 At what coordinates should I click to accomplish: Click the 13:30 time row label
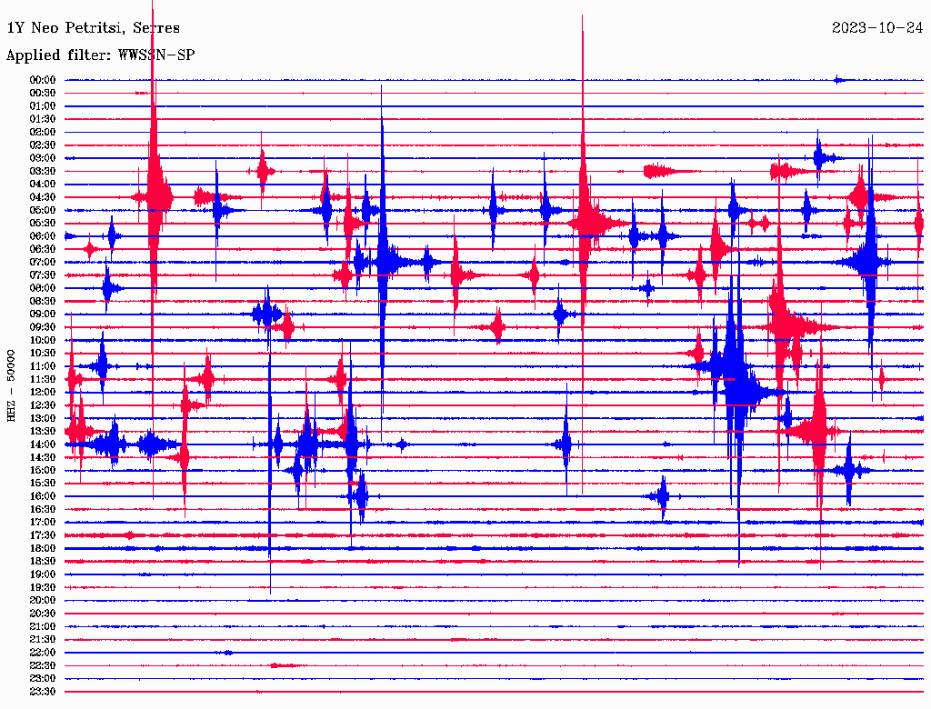click(x=43, y=432)
